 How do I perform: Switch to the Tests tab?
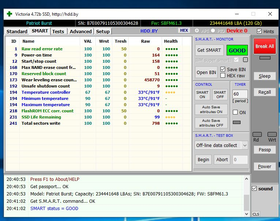click(58, 31)
